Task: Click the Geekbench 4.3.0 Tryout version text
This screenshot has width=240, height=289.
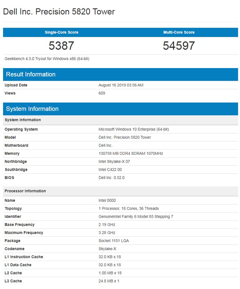Action: point(47,59)
